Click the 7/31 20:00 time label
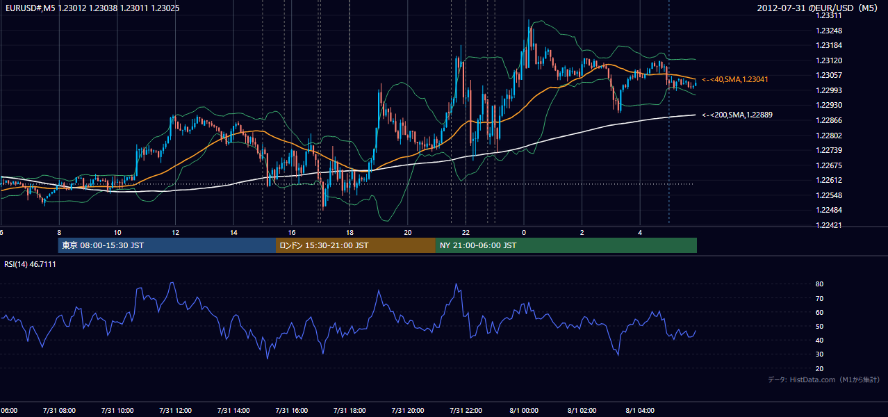 pyautogui.click(x=407, y=410)
